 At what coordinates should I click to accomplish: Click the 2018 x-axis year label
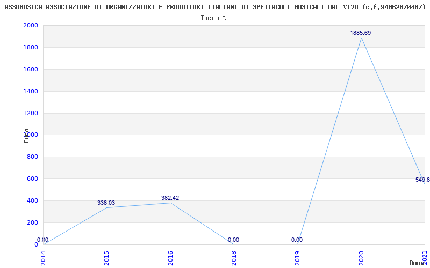pos(234,258)
